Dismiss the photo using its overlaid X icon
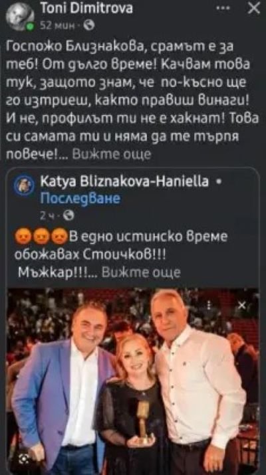Viewport: 266px width, 475px height. [242, 306]
